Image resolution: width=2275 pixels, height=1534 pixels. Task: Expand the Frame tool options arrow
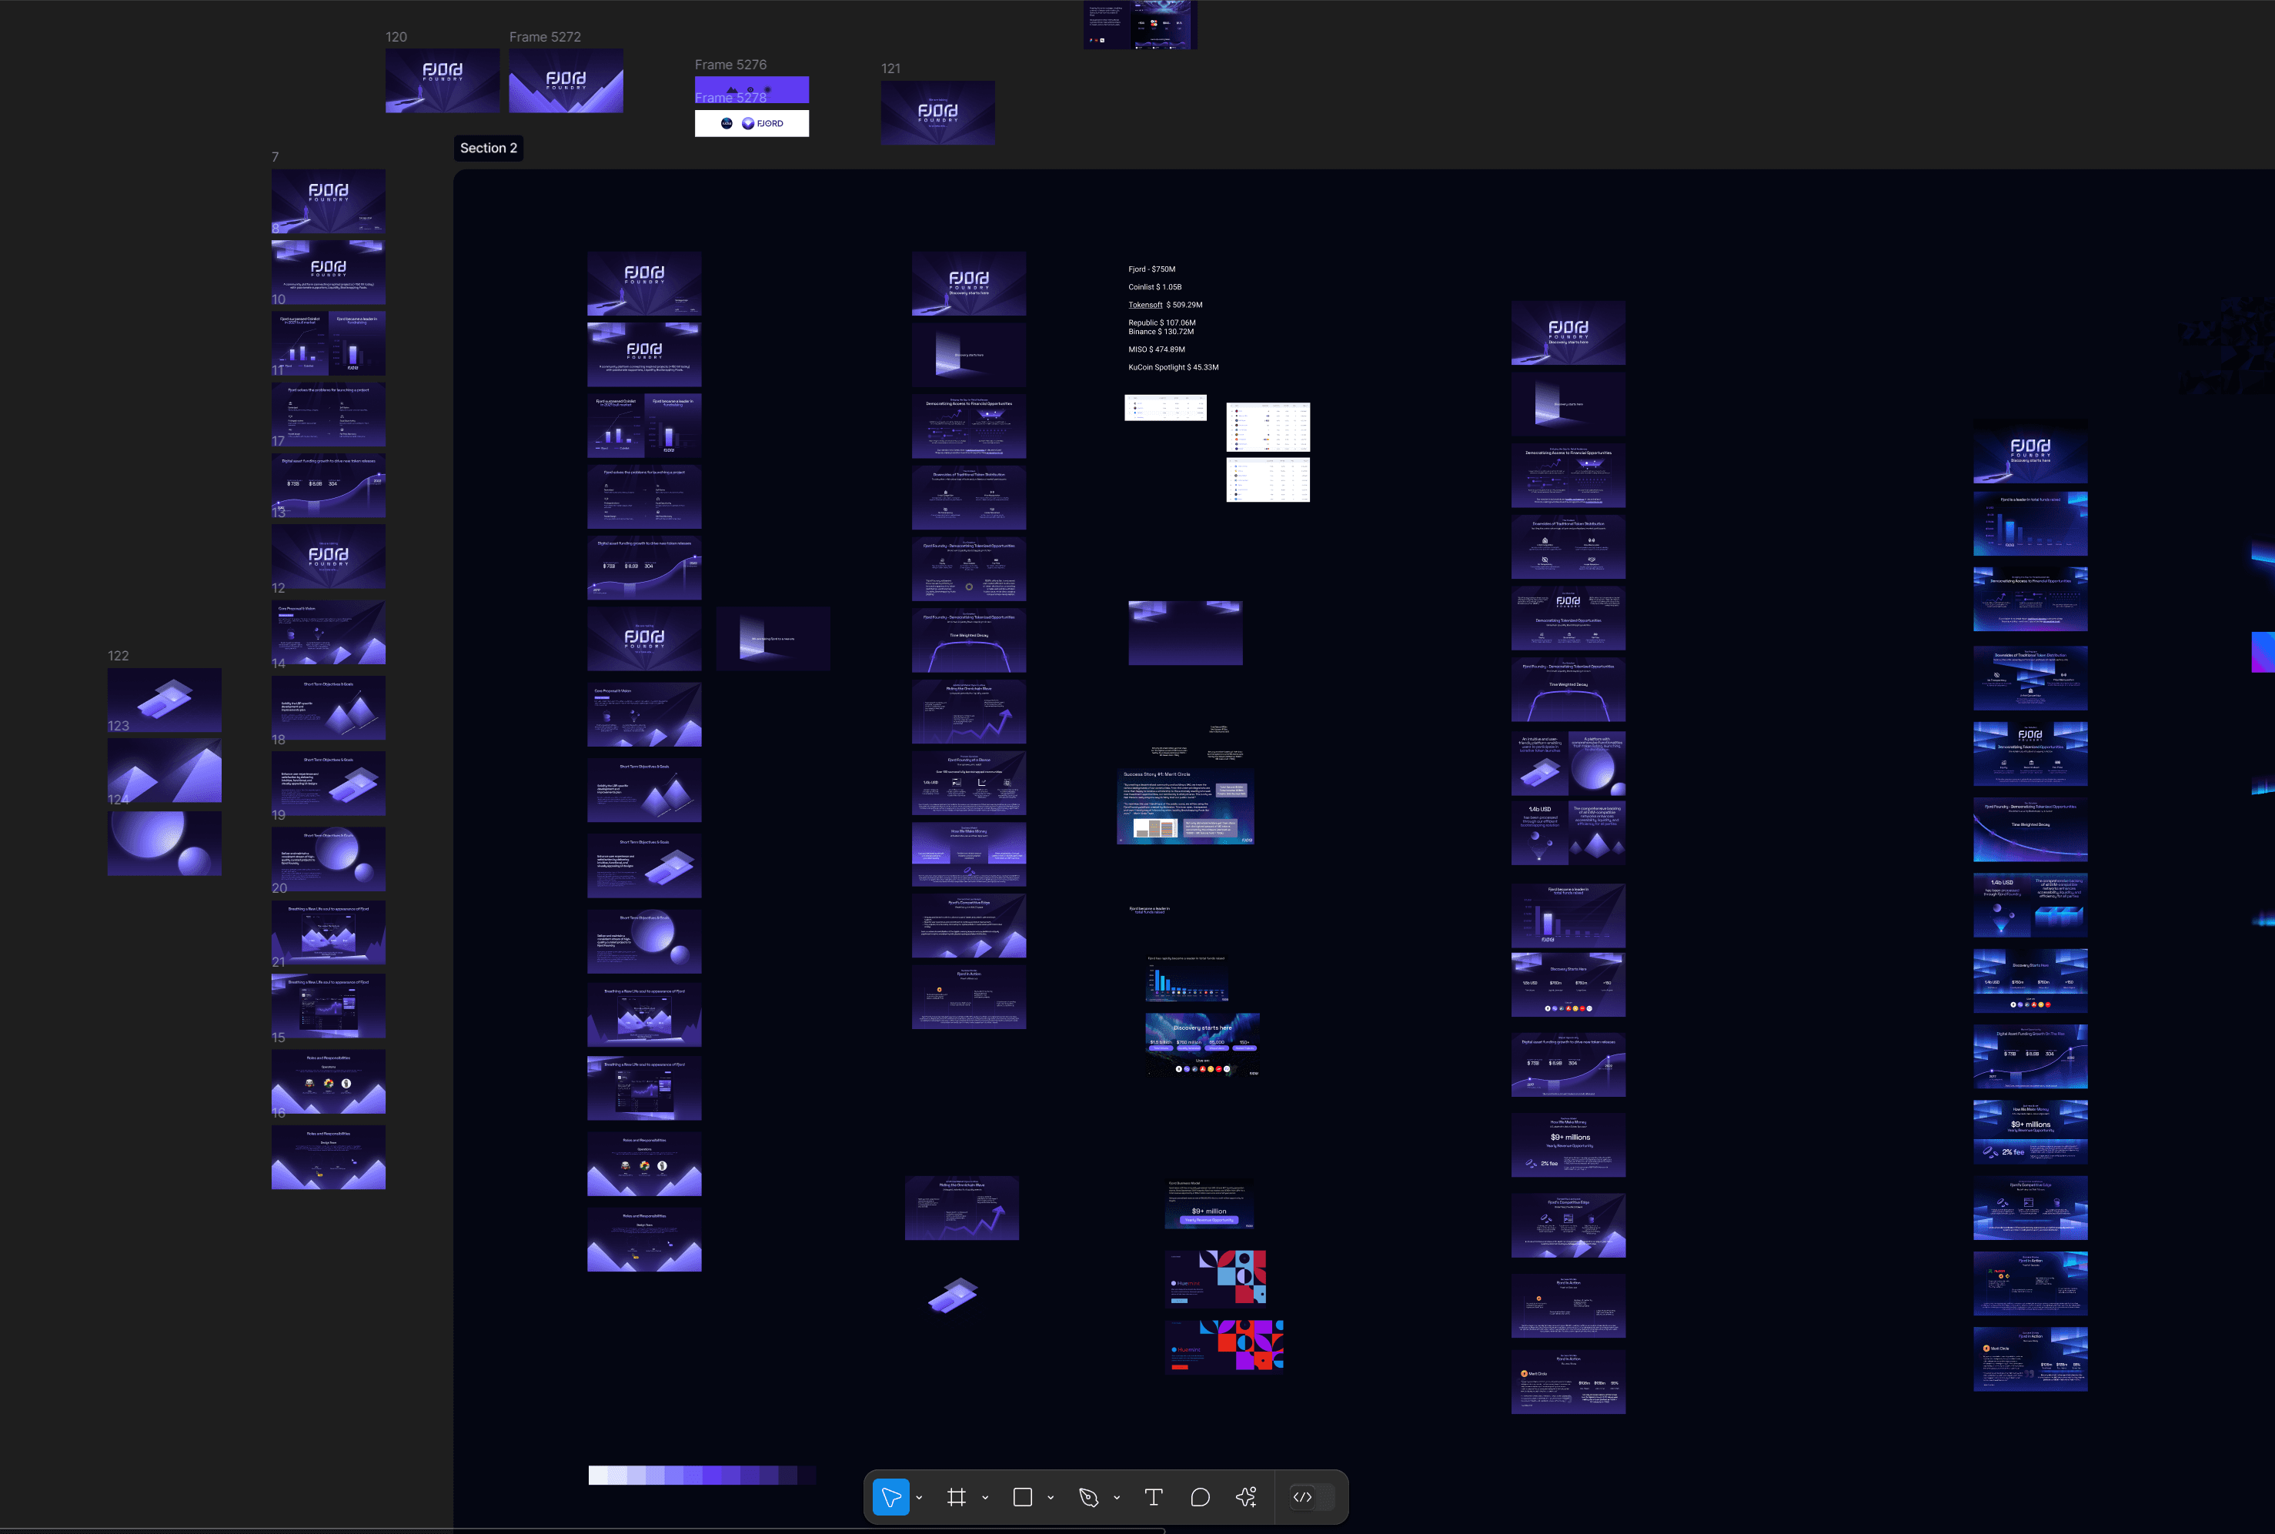click(985, 1498)
